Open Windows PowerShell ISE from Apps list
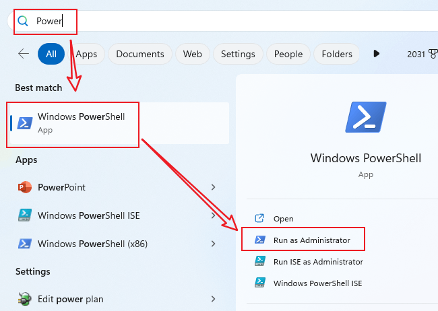Viewport: 438px width, 311px height. (x=119, y=215)
